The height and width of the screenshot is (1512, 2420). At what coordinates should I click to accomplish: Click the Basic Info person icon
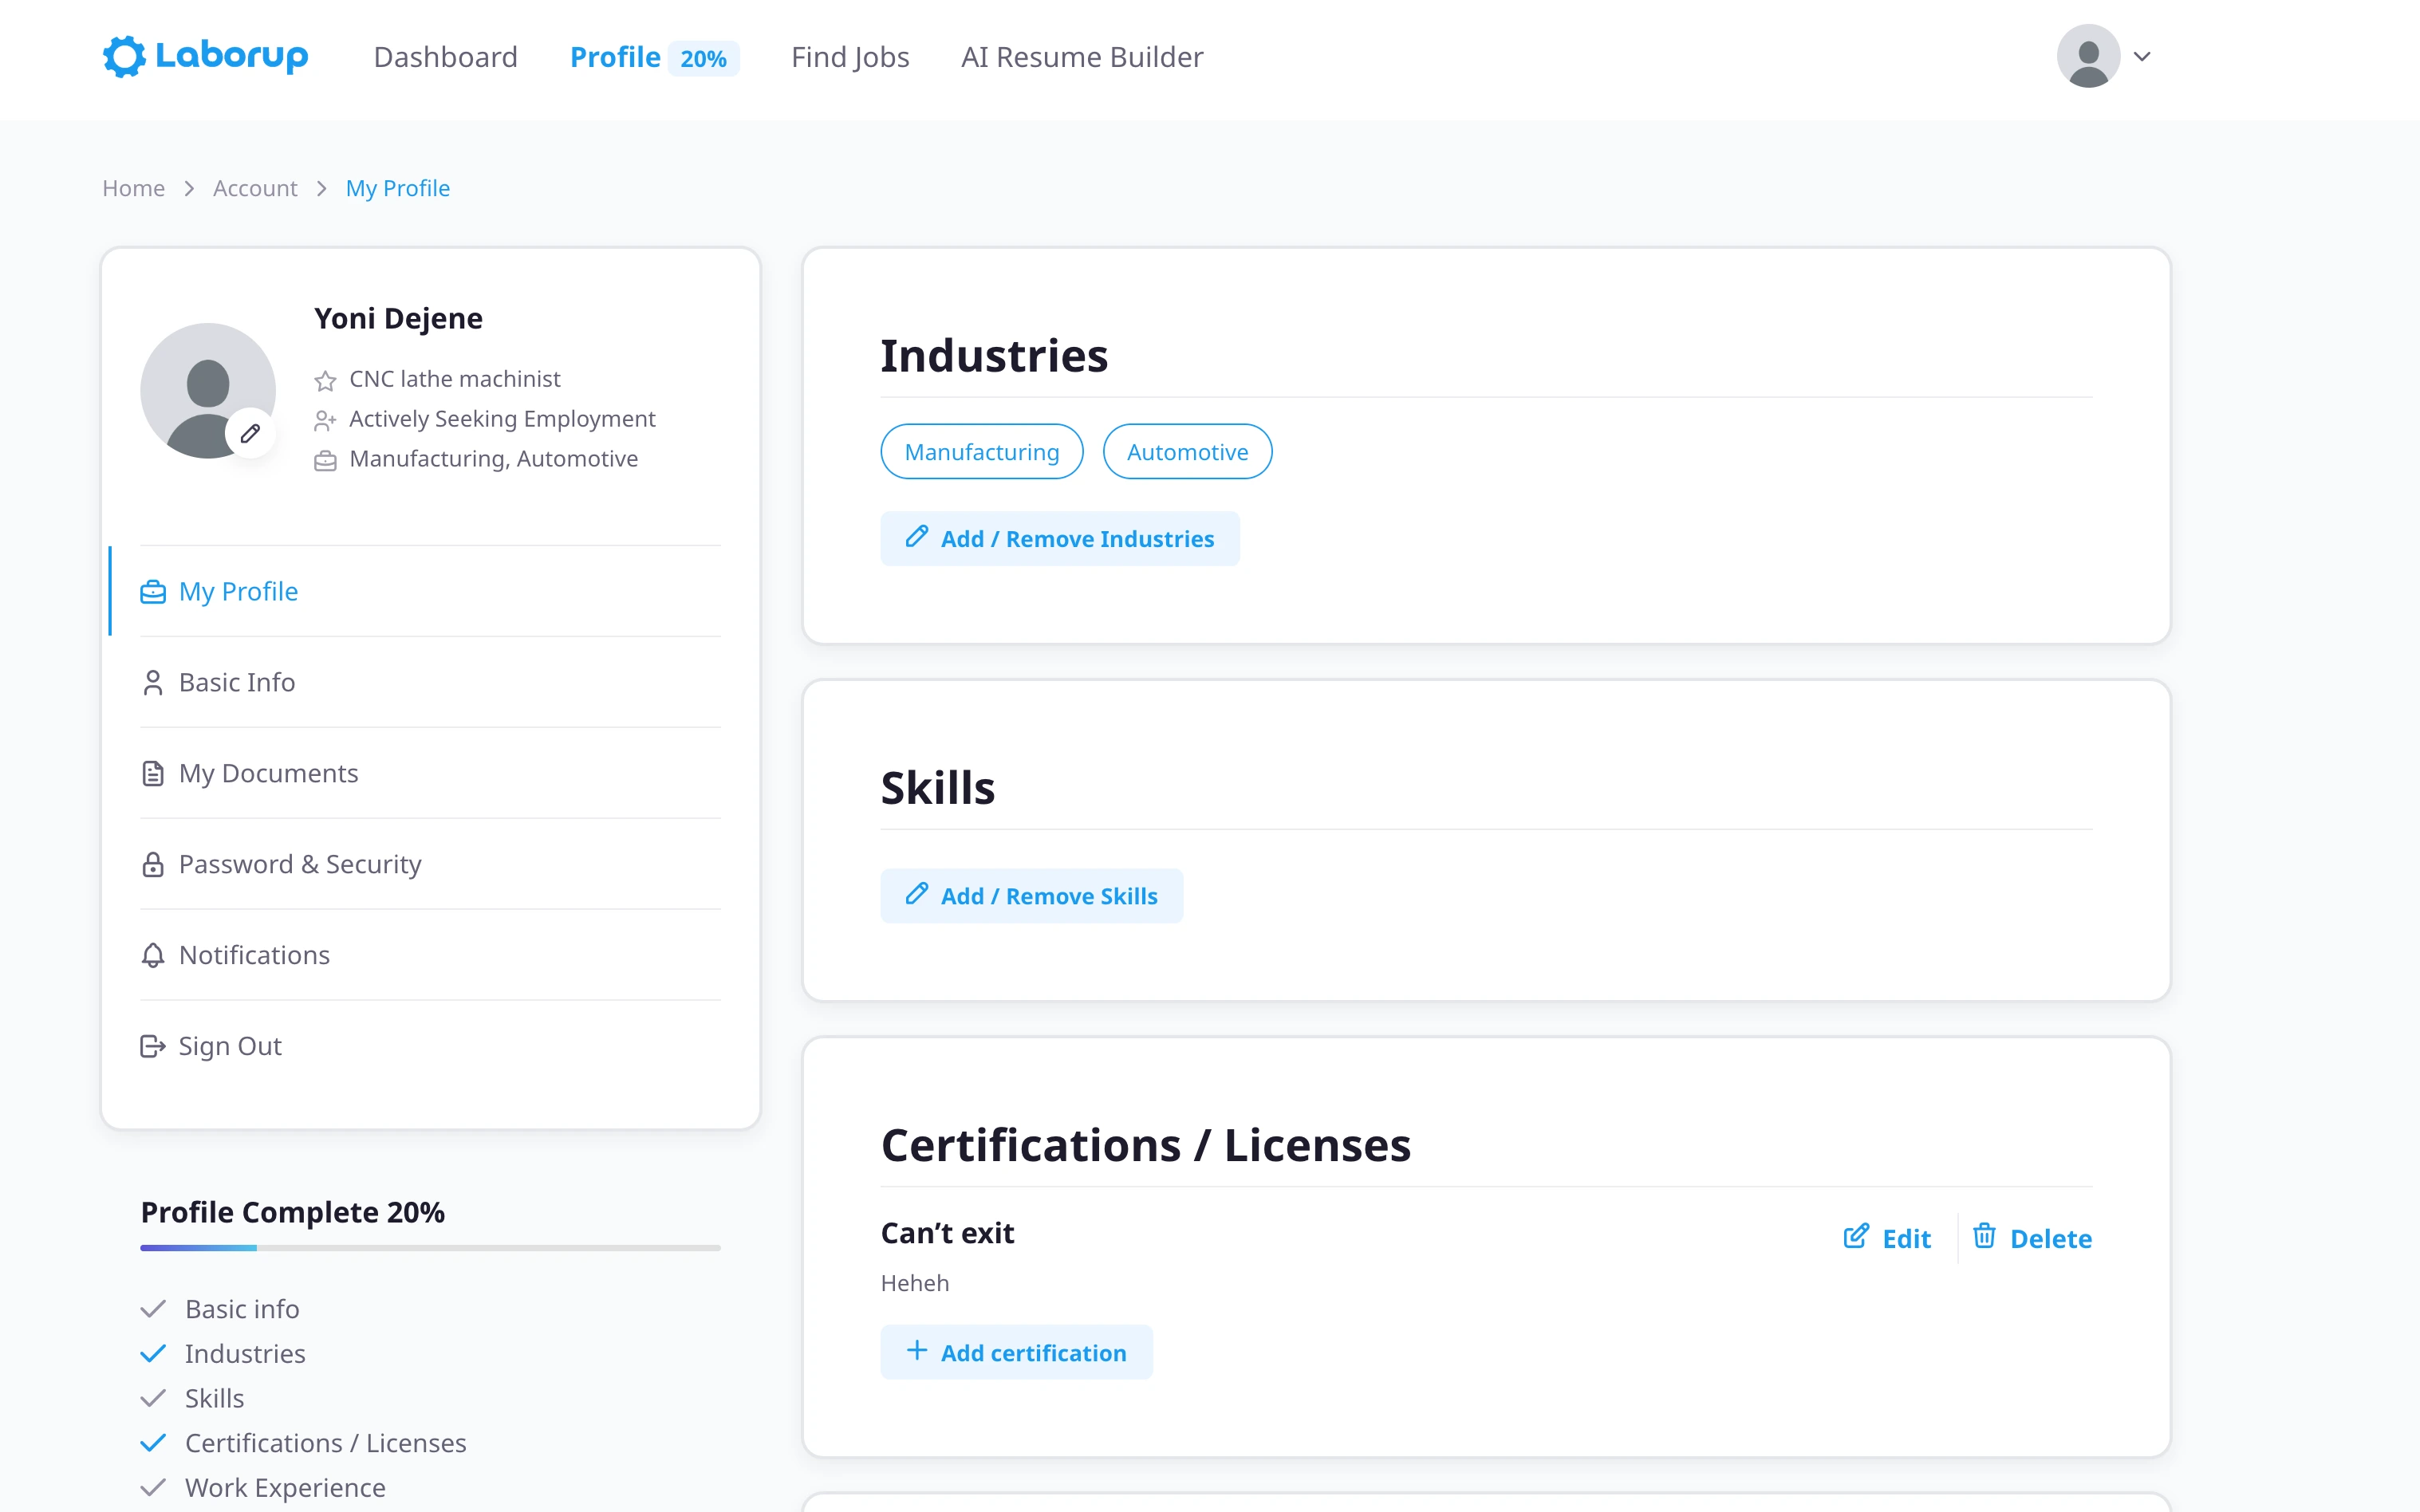pos(153,683)
